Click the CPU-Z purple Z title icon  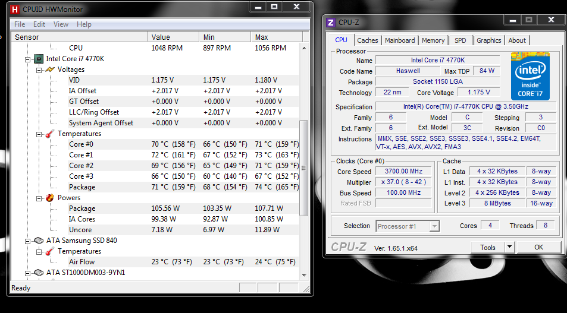tap(331, 23)
